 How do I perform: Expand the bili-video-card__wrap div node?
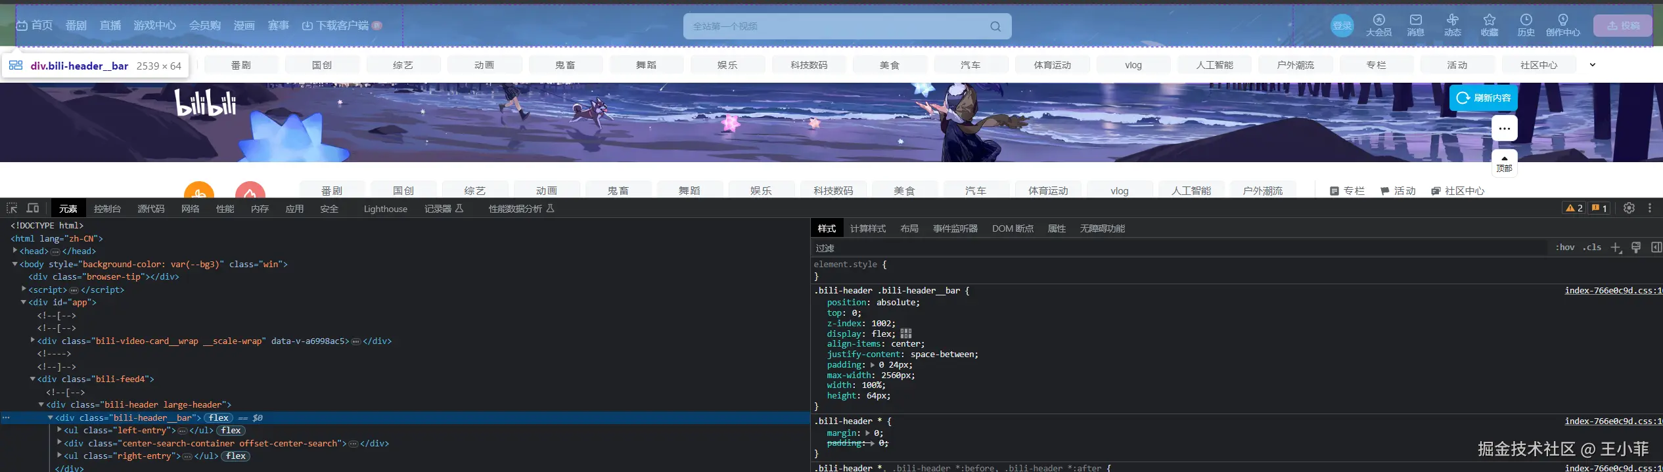(33, 341)
